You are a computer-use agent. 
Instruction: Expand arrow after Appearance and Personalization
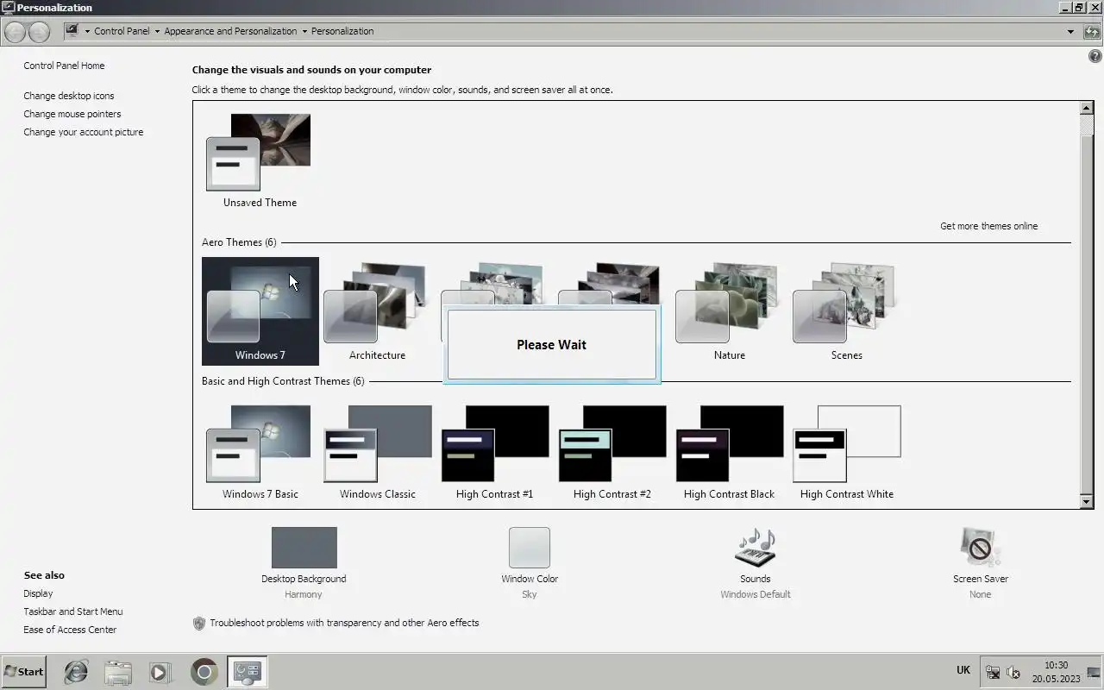(304, 31)
